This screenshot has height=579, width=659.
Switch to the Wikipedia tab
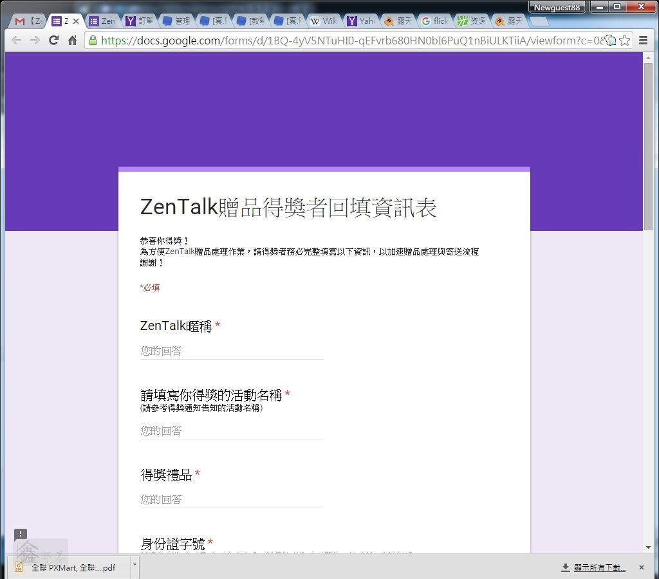tap(324, 21)
